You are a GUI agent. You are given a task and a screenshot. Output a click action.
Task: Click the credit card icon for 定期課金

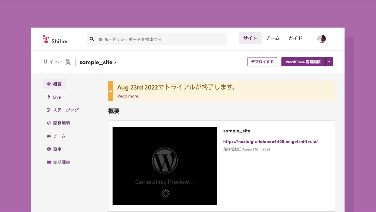(x=49, y=162)
